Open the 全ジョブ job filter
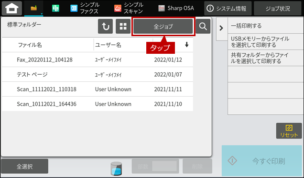The height and width of the screenshot is (178, 304). pyautogui.click(x=163, y=26)
